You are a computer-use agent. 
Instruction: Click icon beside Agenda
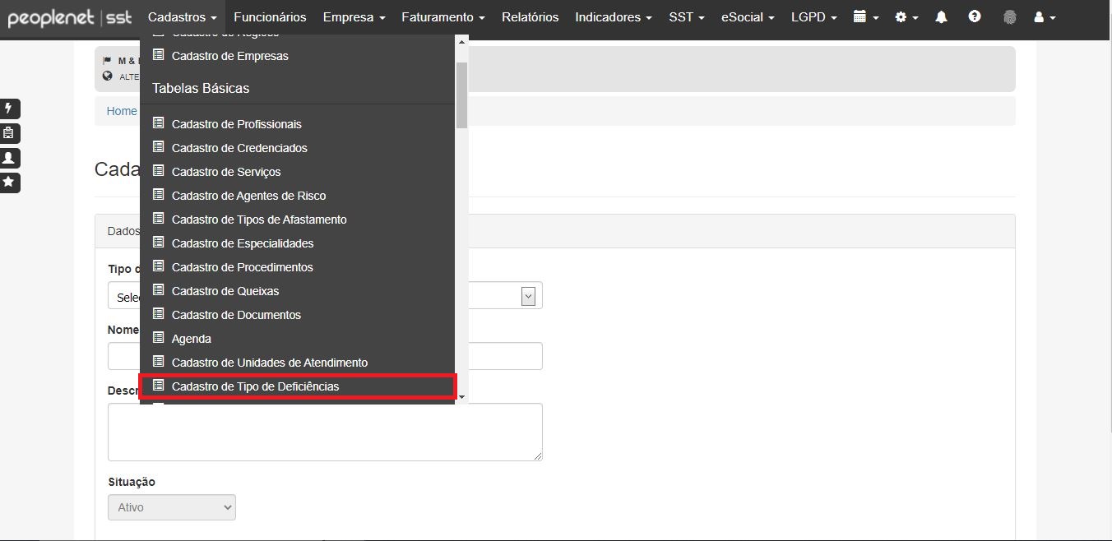[159, 338]
